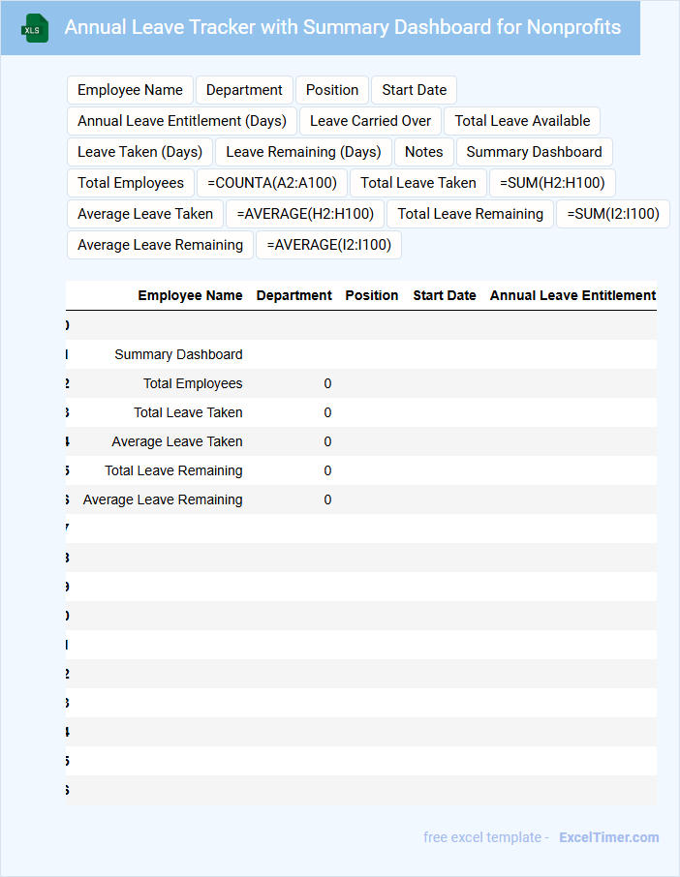Viewport: 680px width, 877px height.
Task: Click the =SUM(H2:H100) formula tag
Action: tap(552, 183)
